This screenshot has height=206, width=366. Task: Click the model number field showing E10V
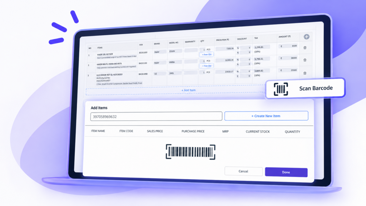175,51
